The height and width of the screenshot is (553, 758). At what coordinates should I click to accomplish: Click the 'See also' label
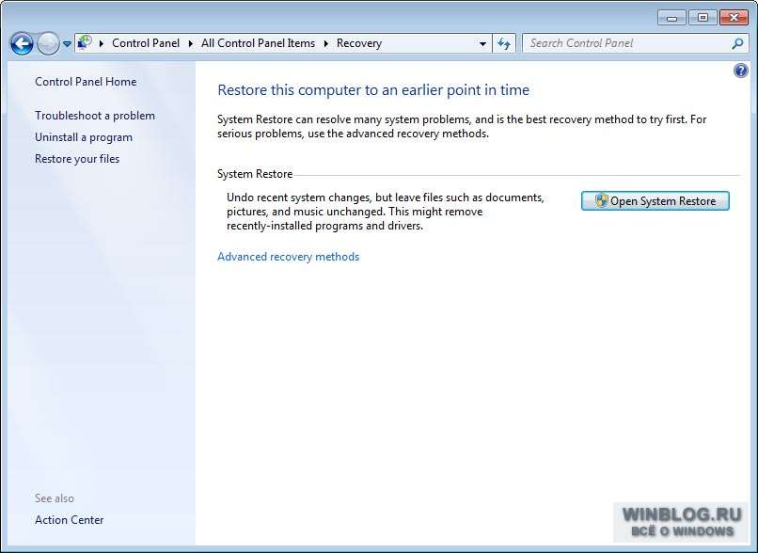tap(55, 498)
